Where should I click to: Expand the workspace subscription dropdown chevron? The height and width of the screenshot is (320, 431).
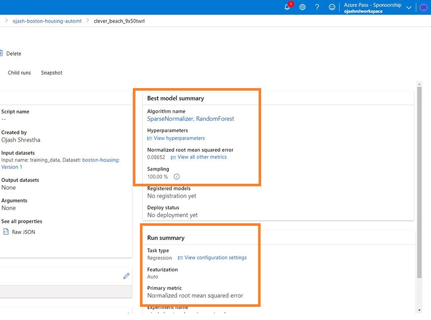point(409,8)
